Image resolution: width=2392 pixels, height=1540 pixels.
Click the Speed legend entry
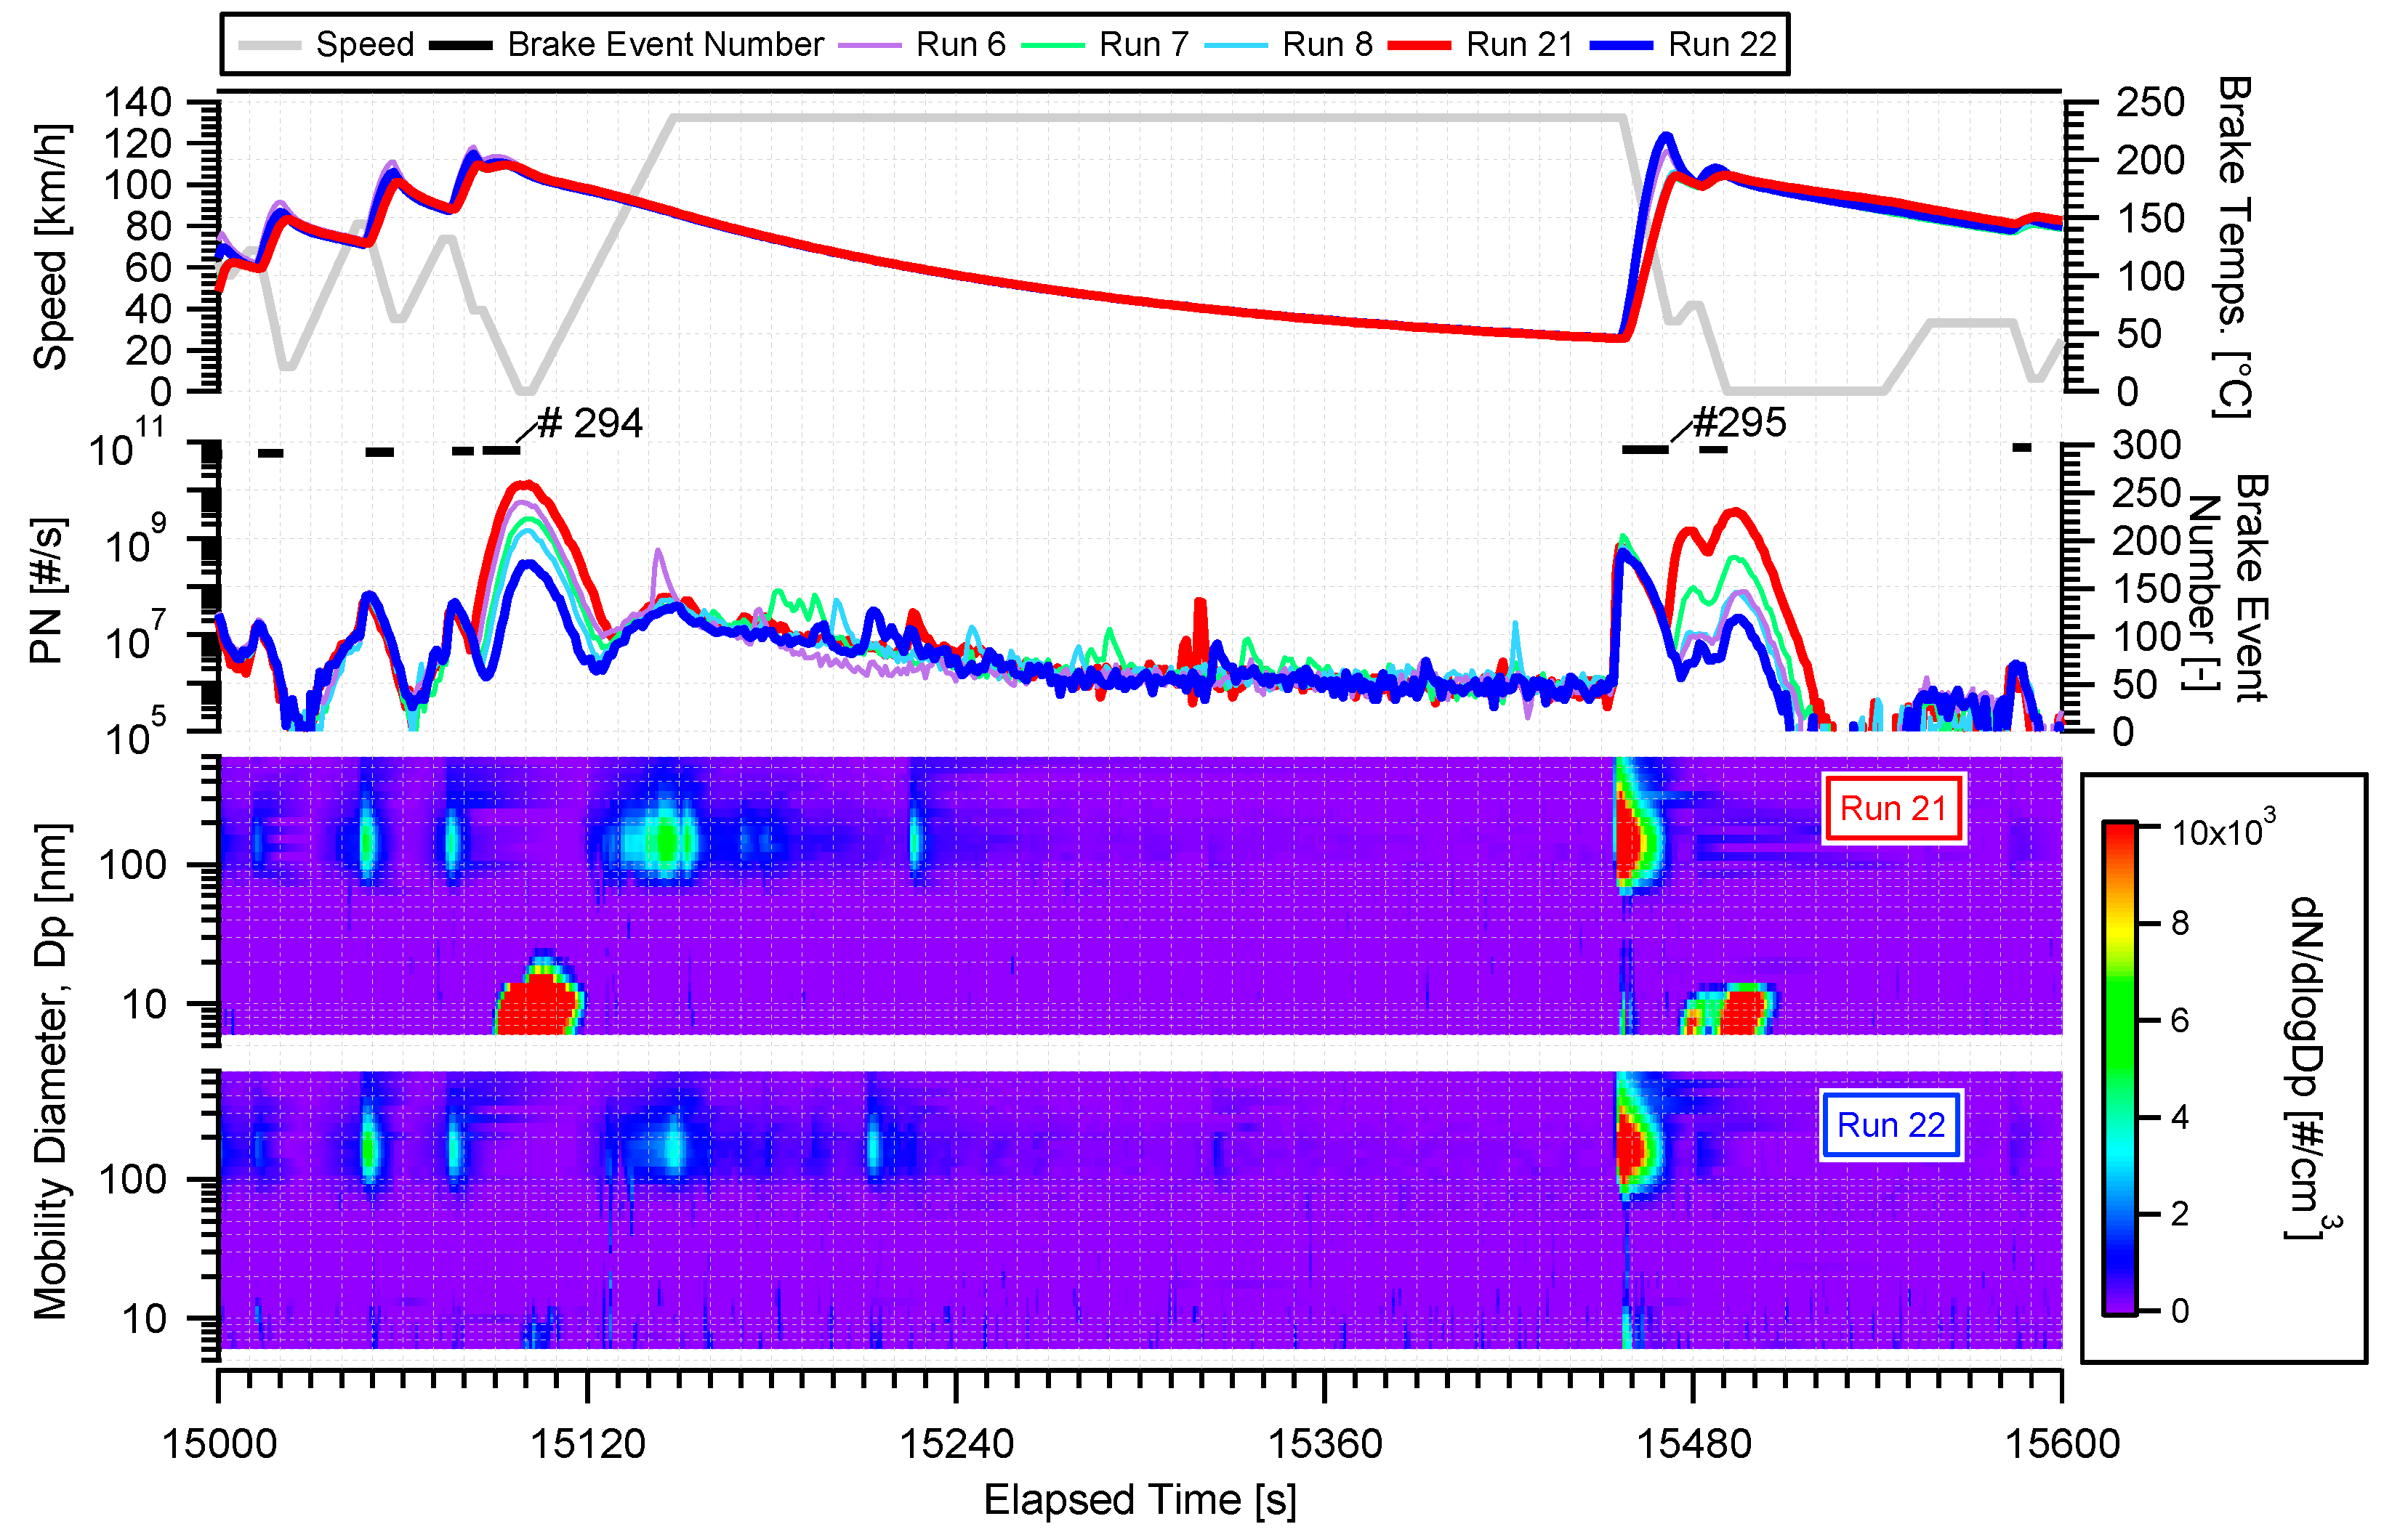click(x=363, y=44)
